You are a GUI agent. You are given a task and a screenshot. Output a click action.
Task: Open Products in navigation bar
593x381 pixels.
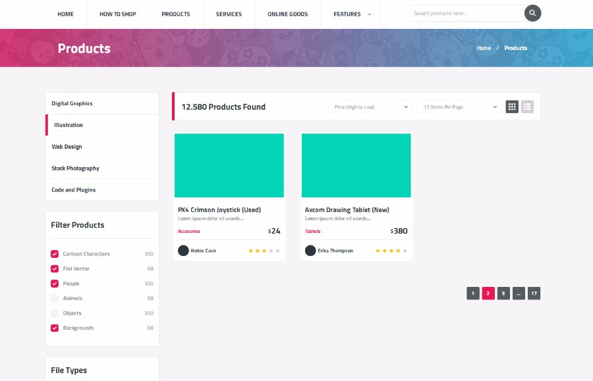176,14
